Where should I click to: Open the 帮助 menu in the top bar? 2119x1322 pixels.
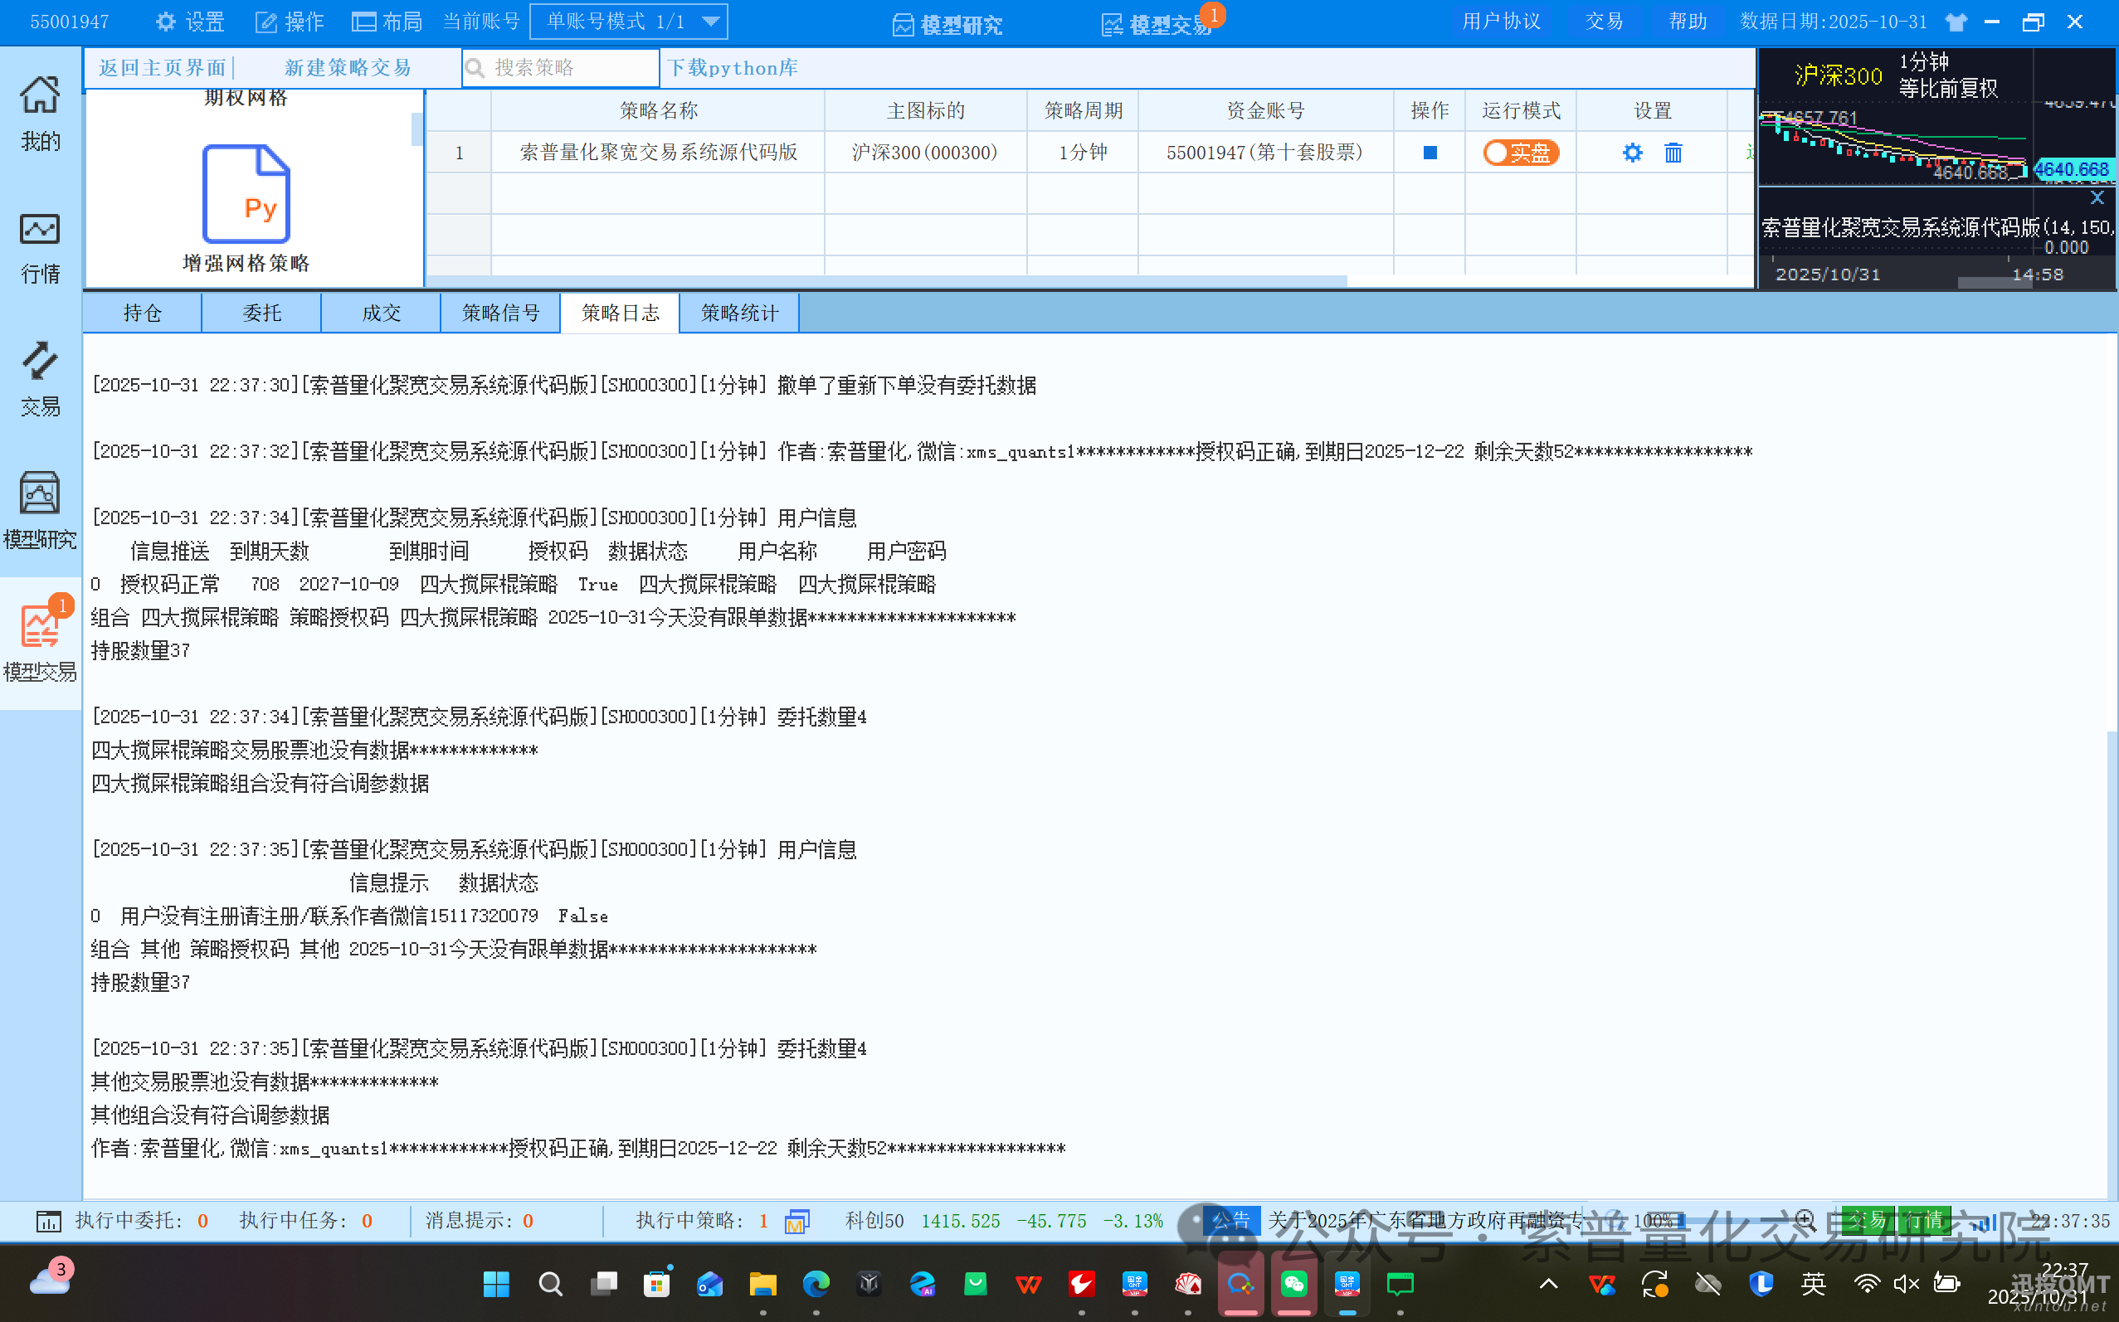pyautogui.click(x=1687, y=20)
